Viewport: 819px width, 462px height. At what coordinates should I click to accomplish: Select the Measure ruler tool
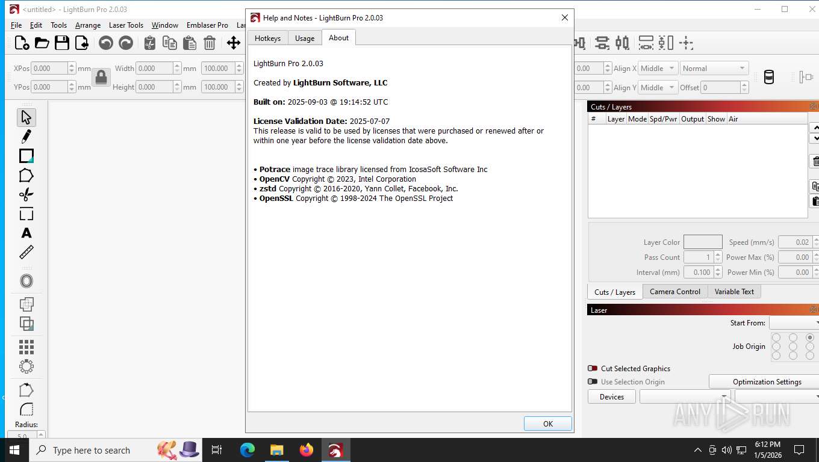26,252
